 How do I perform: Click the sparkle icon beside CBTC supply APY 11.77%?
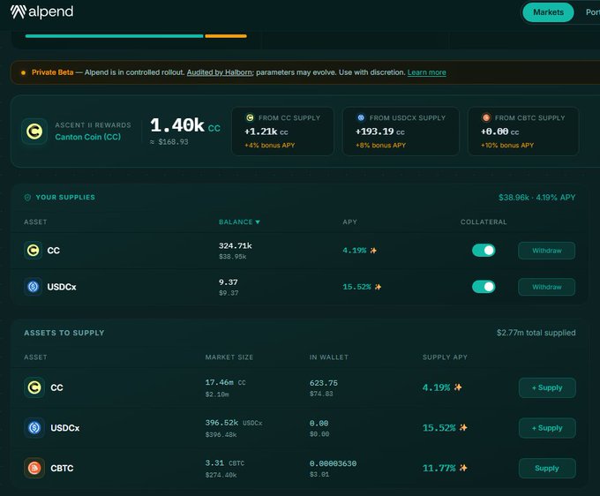pyautogui.click(x=463, y=468)
